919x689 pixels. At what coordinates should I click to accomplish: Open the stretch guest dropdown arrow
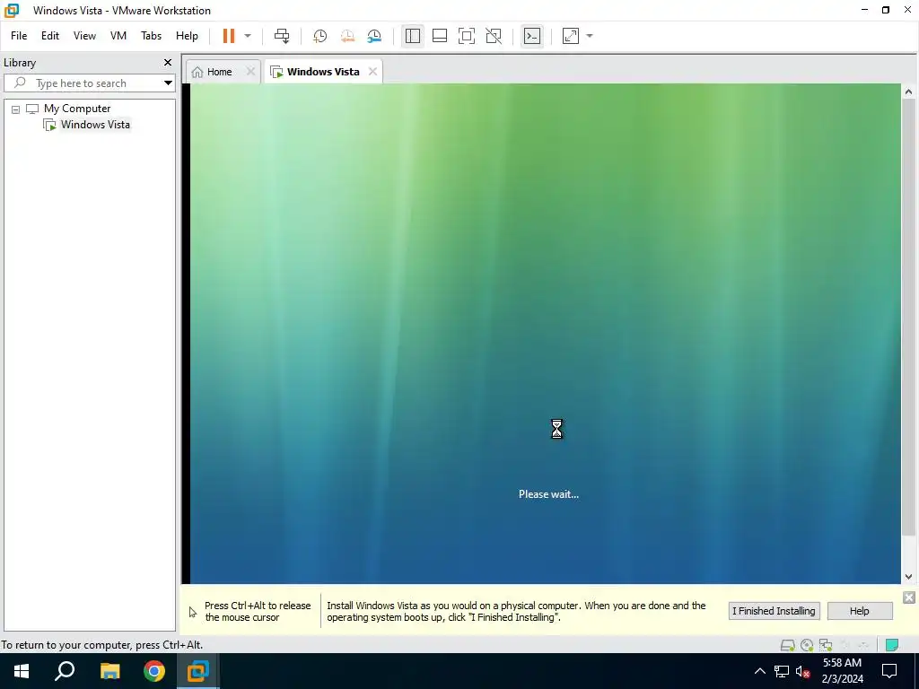pyautogui.click(x=590, y=36)
